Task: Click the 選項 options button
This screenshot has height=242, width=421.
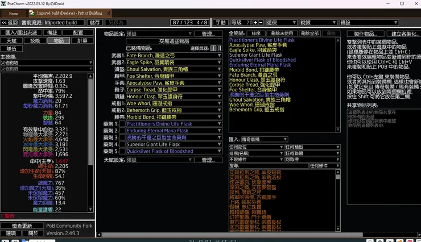Action: click(11, 233)
